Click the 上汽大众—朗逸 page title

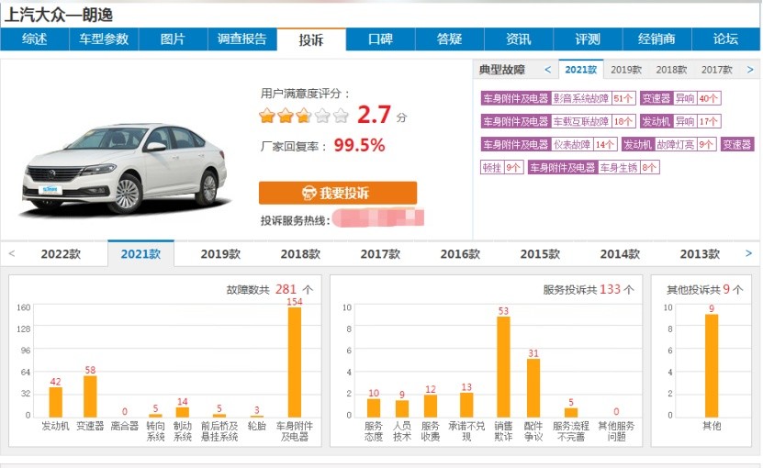coord(59,15)
